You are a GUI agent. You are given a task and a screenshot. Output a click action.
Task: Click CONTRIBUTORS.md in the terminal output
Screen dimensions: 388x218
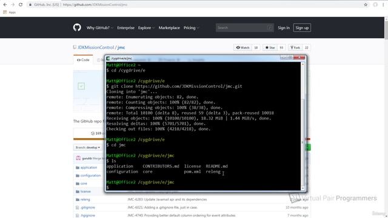(161, 166)
